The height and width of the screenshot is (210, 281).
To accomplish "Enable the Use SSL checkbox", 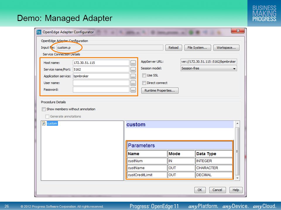I will click(144, 75).
